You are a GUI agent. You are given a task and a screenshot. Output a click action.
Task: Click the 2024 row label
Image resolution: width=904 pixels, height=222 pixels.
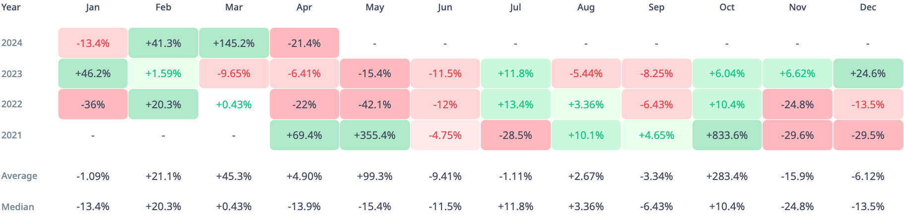click(x=12, y=43)
